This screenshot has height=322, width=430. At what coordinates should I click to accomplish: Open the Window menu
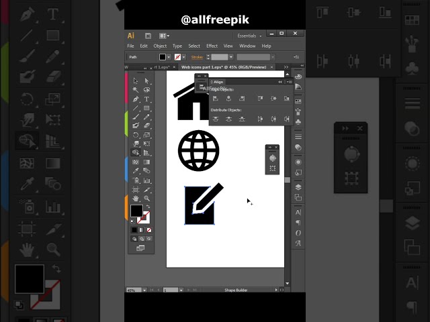247,46
